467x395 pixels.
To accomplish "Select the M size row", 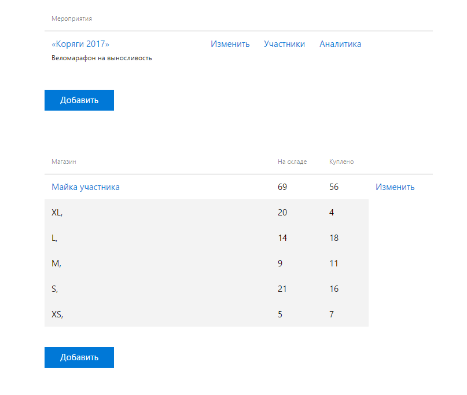I will point(207,263).
